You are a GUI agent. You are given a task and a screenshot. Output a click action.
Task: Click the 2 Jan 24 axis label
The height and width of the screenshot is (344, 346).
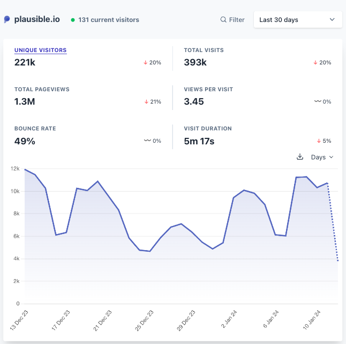[229, 319]
